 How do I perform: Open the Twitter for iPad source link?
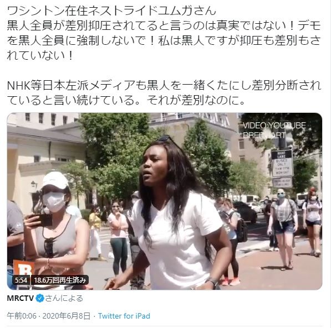pyautogui.click(x=124, y=316)
